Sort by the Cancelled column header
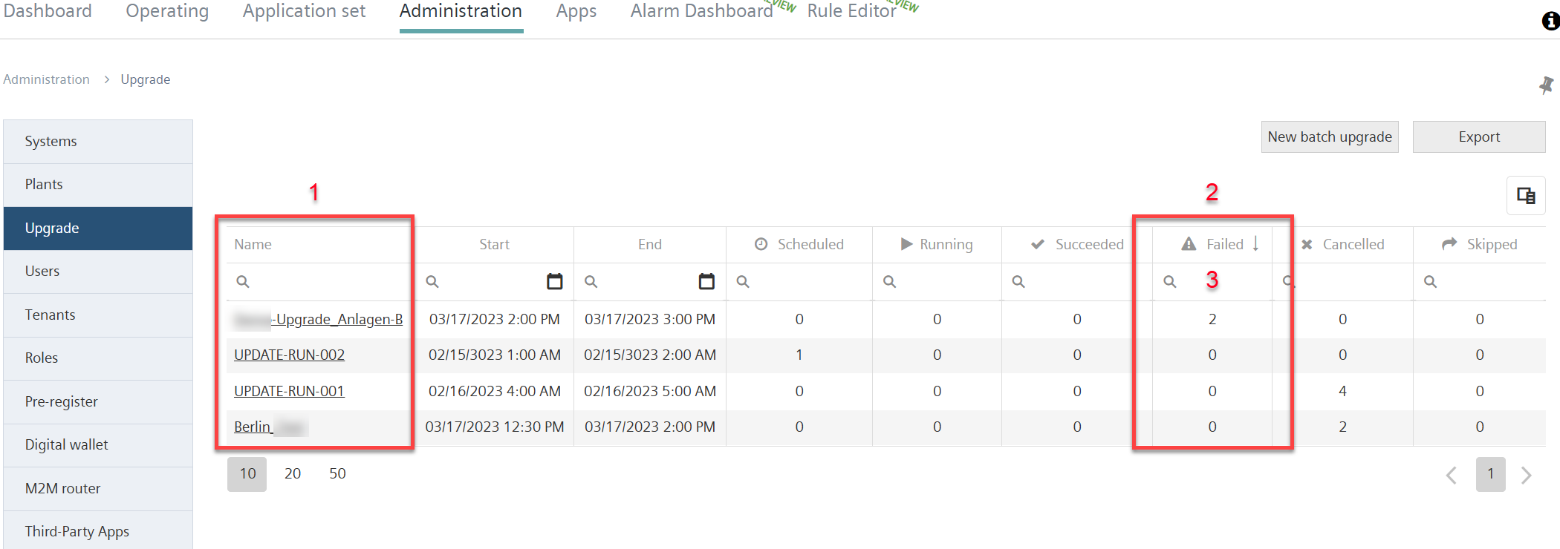 1342,244
